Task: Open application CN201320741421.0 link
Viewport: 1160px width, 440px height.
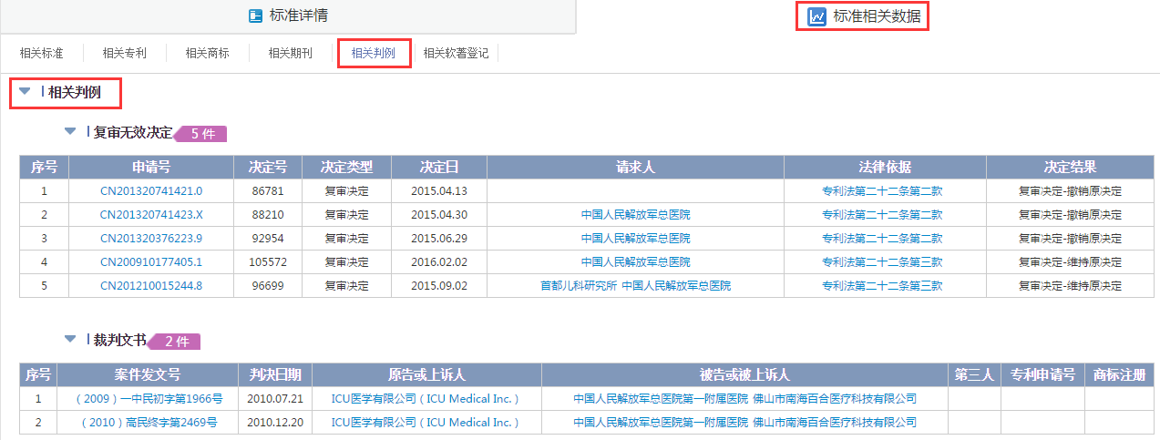Action: click(x=151, y=191)
